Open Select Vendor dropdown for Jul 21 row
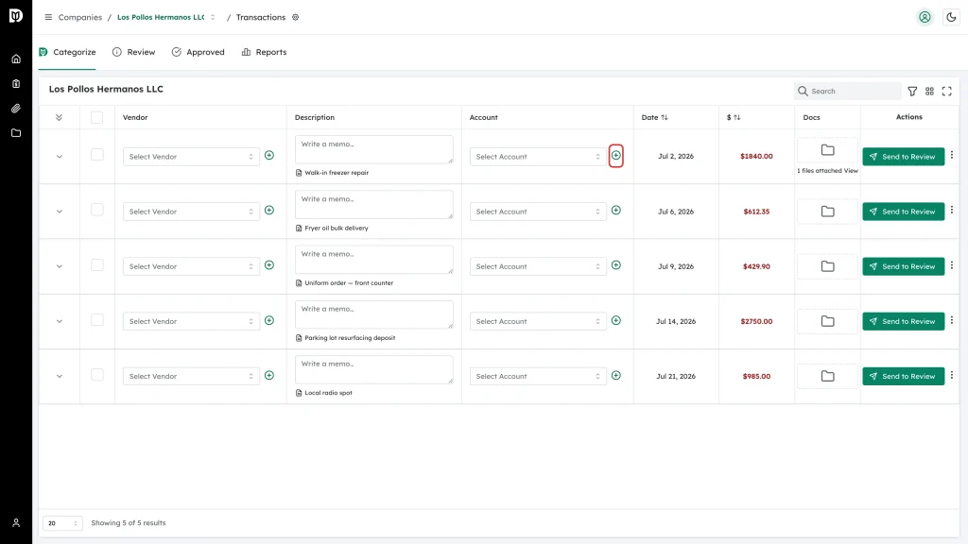 (191, 376)
